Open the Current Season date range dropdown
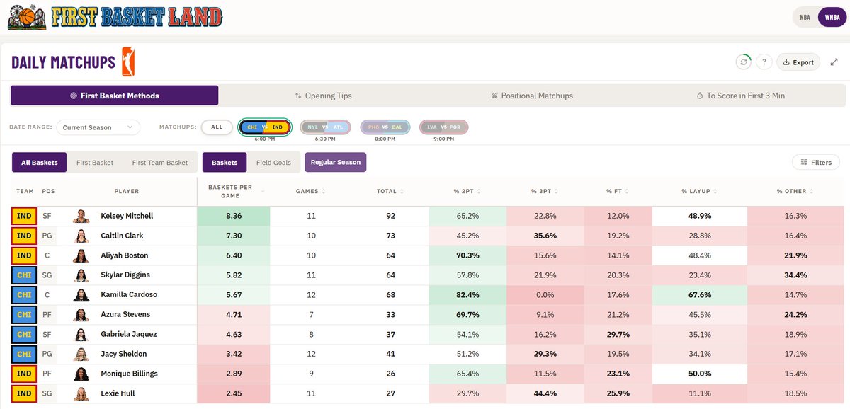This screenshot has height=409, width=850. pyautogui.click(x=98, y=127)
